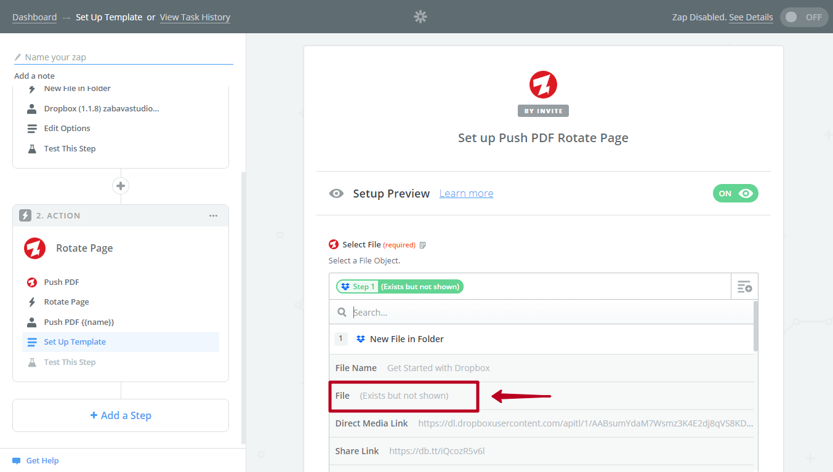Image resolution: width=833 pixels, height=472 pixels.
Task: Click the eye icon next to Setup Preview
Action: (336, 193)
